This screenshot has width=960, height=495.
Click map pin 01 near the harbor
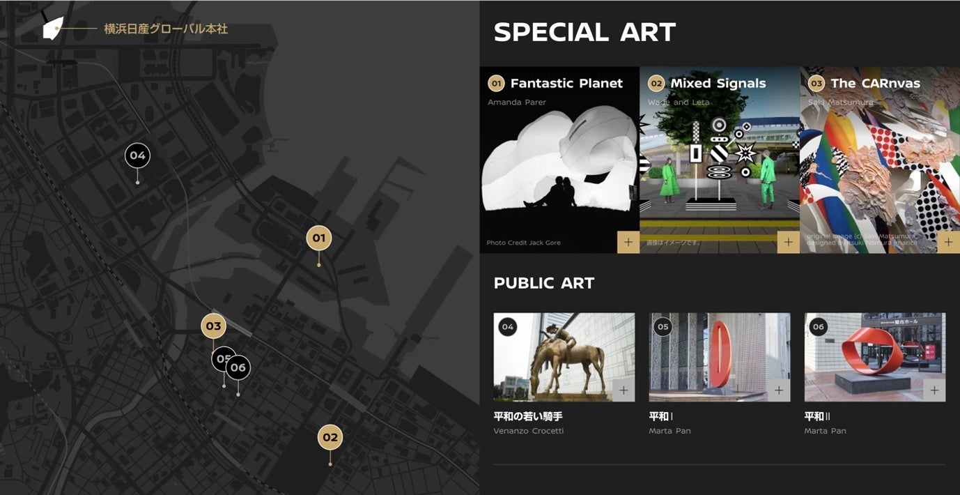(319, 238)
